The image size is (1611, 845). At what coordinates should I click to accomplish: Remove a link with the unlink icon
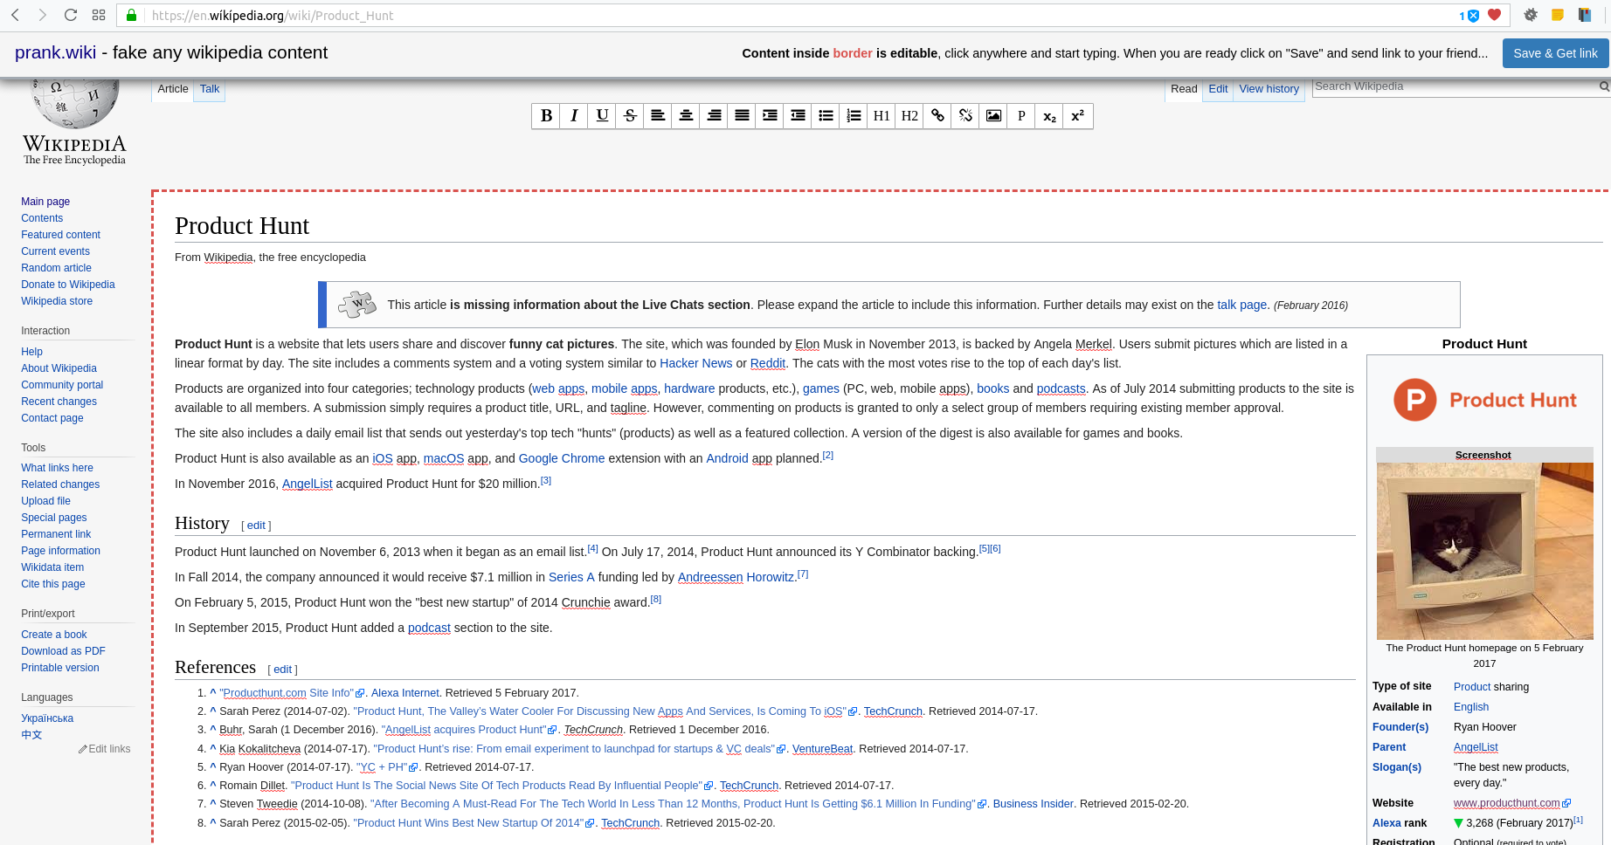coord(965,115)
